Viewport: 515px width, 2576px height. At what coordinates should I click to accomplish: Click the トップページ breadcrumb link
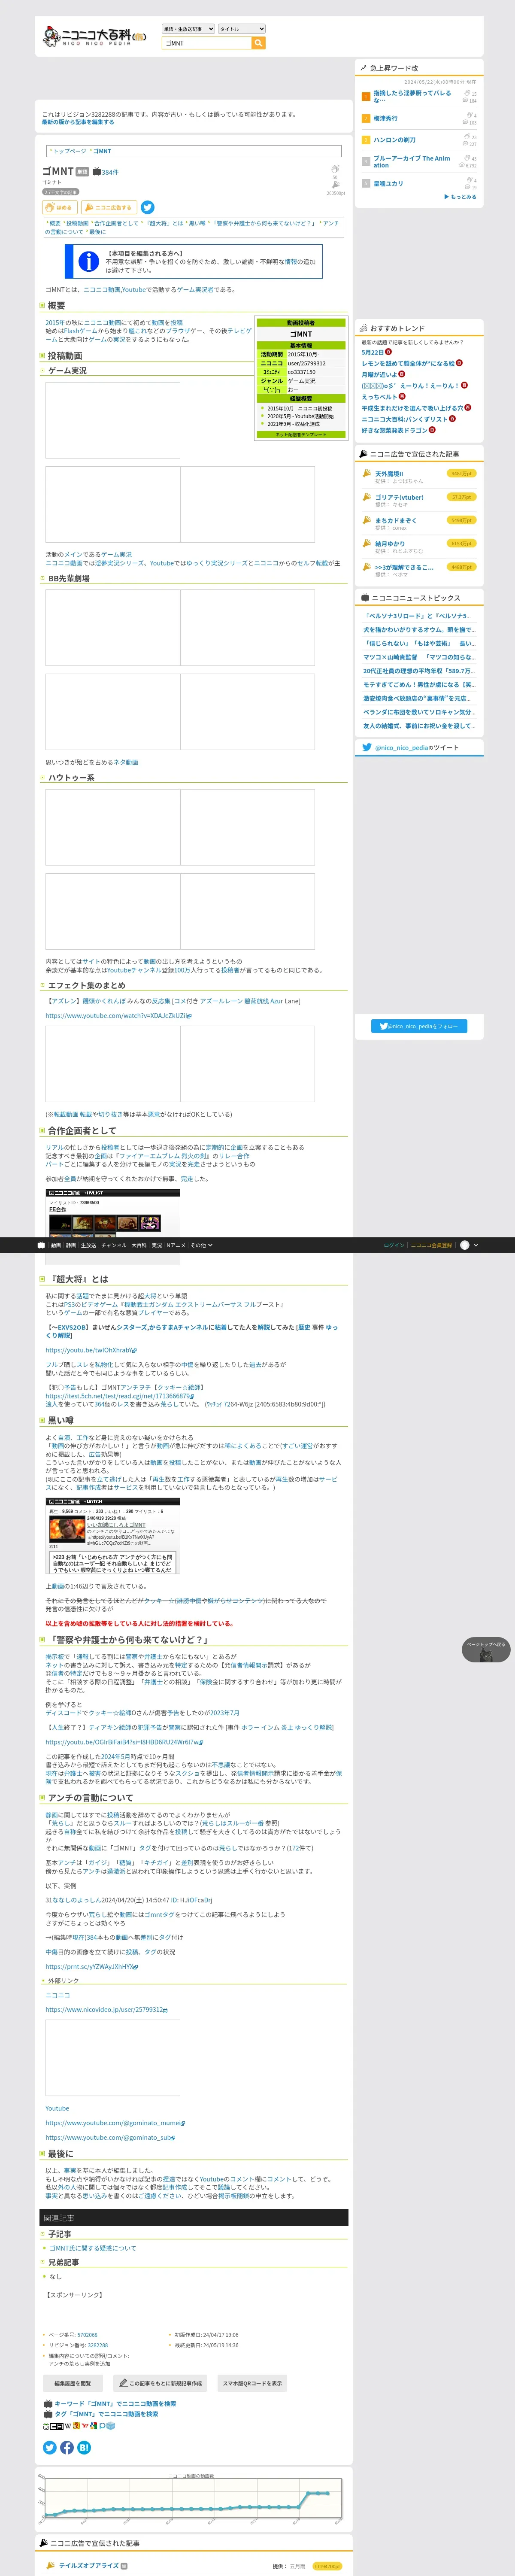pos(69,151)
